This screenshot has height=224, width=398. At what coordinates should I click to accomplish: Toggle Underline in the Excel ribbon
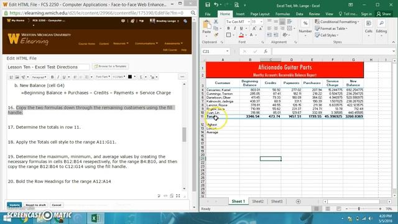point(241,29)
